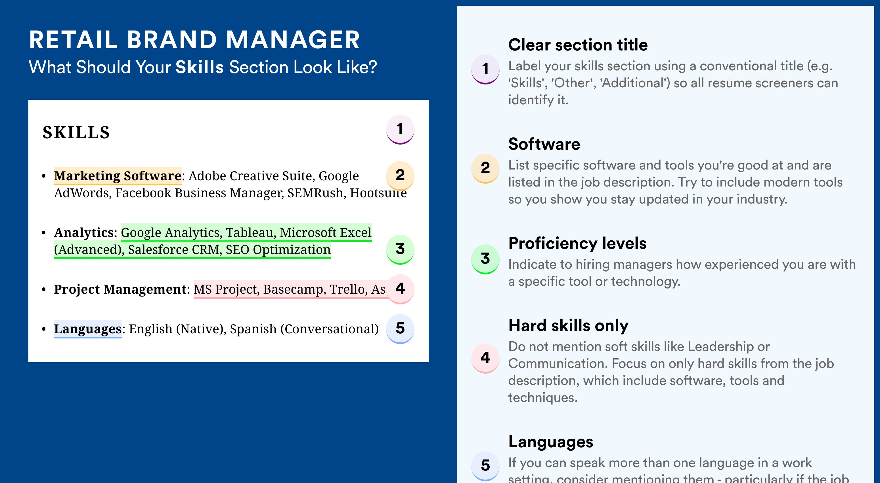Click badge 5 next to Languages heading
Viewport: 880px width, 483px height.
[x=485, y=466]
